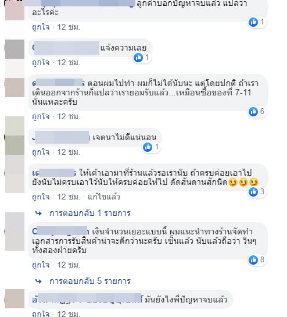Expand 'การตอบกลับ 1 รายการ' replies
This screenshot has width=287, height=317.
pos(90,213)
